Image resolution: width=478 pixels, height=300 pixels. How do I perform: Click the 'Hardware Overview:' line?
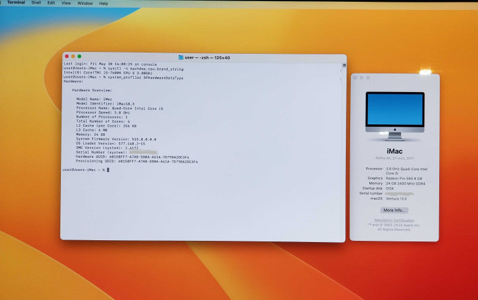(92, 90)
